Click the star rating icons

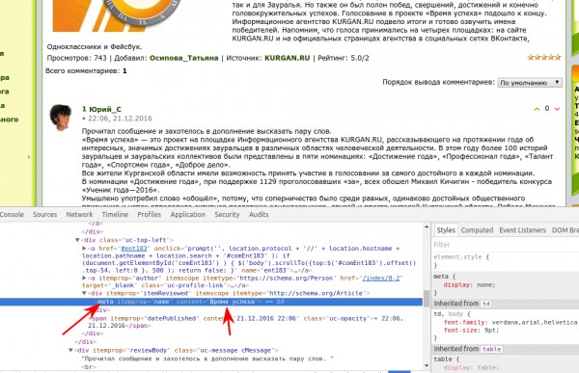544,57
